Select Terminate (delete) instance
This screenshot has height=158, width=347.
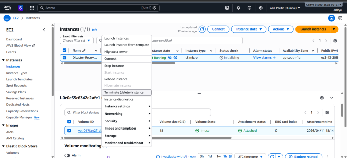coord(124,92)
